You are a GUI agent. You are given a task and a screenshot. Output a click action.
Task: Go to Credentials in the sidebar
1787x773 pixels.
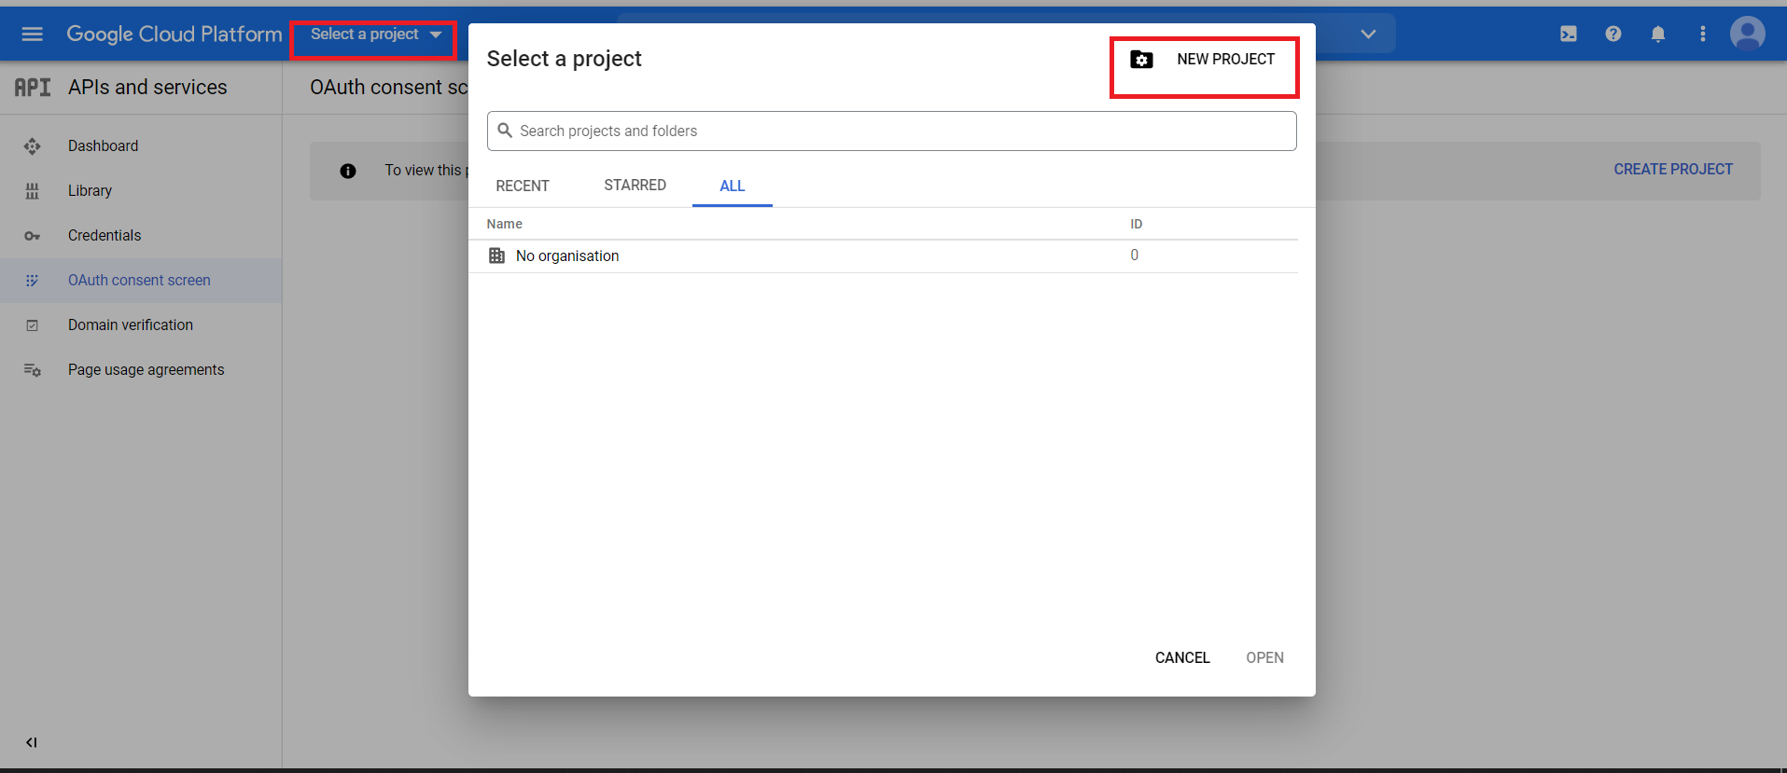105,236
